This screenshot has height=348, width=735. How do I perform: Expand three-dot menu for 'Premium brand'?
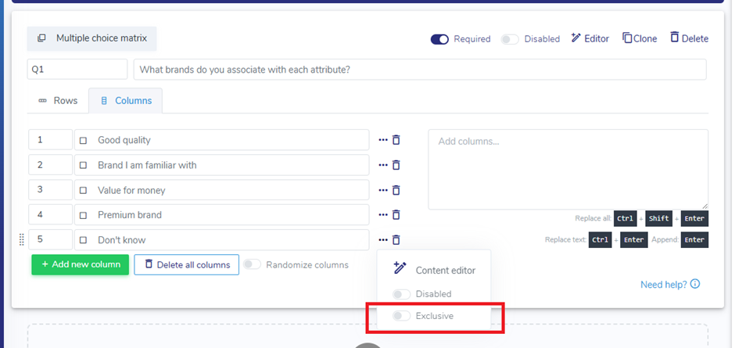coord(382,216)
